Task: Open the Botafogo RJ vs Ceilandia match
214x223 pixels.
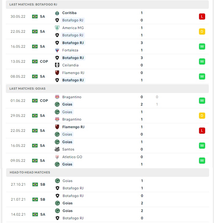Action: pos(107,61)
